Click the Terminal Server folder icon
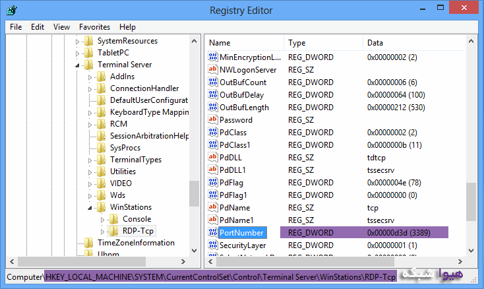484x289 pixels. tap(88, 65)
